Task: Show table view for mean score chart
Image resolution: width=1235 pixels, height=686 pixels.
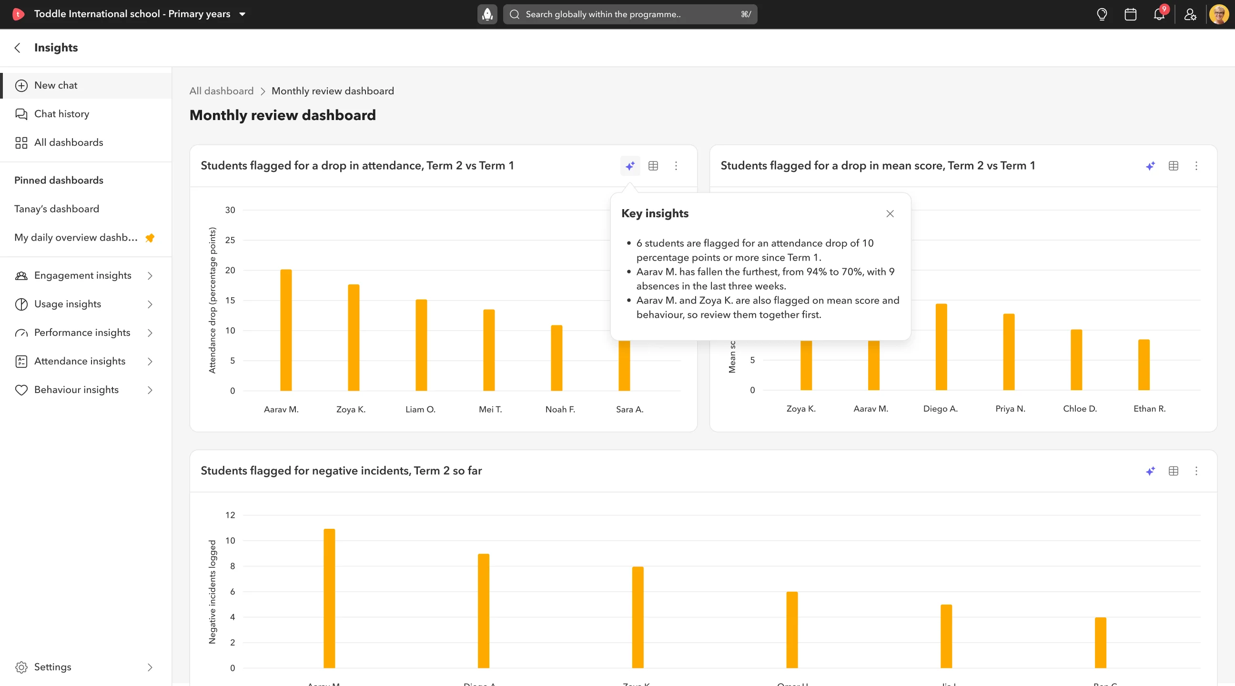Action: click(x=1173, y=166)
